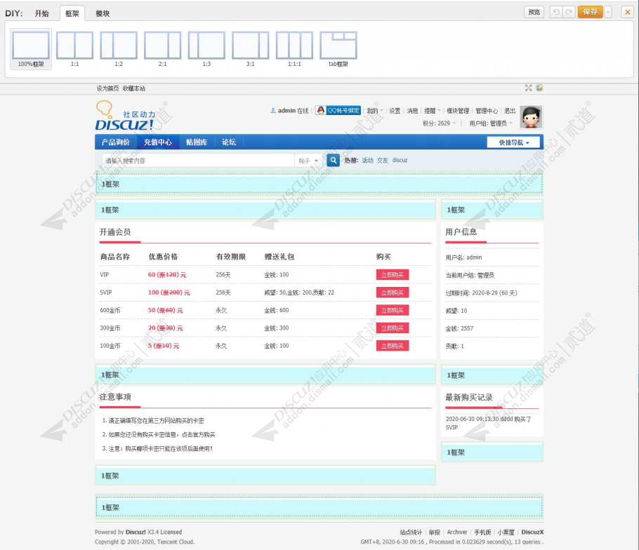Viewport: 639px width, 550px height.
Task: Click the 设置 settings link
Action: point(395,110)
